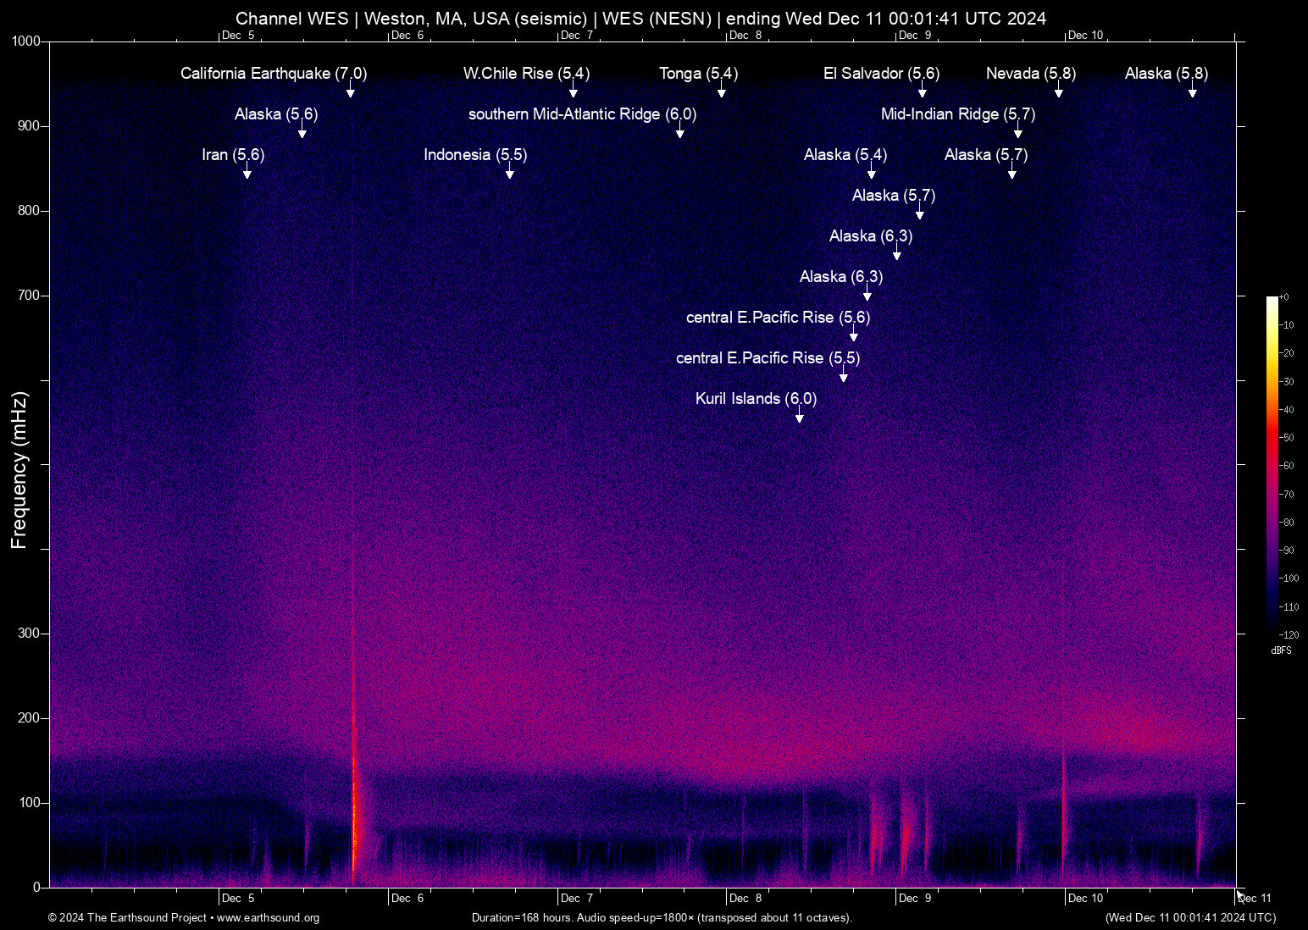Click the Mid-Indian Ridge (5.7) label
Image resolution: width=1308 pixels, height=930 pixels.
(x=958, y=114)
